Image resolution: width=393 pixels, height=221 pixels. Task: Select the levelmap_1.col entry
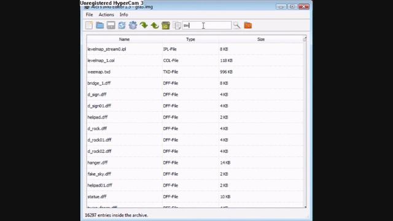point(101,60)
